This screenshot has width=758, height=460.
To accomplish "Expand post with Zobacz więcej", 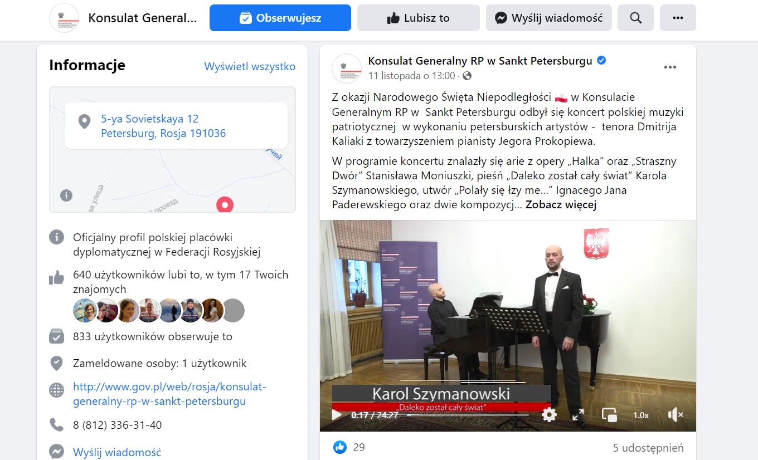I will click(561, 204).
